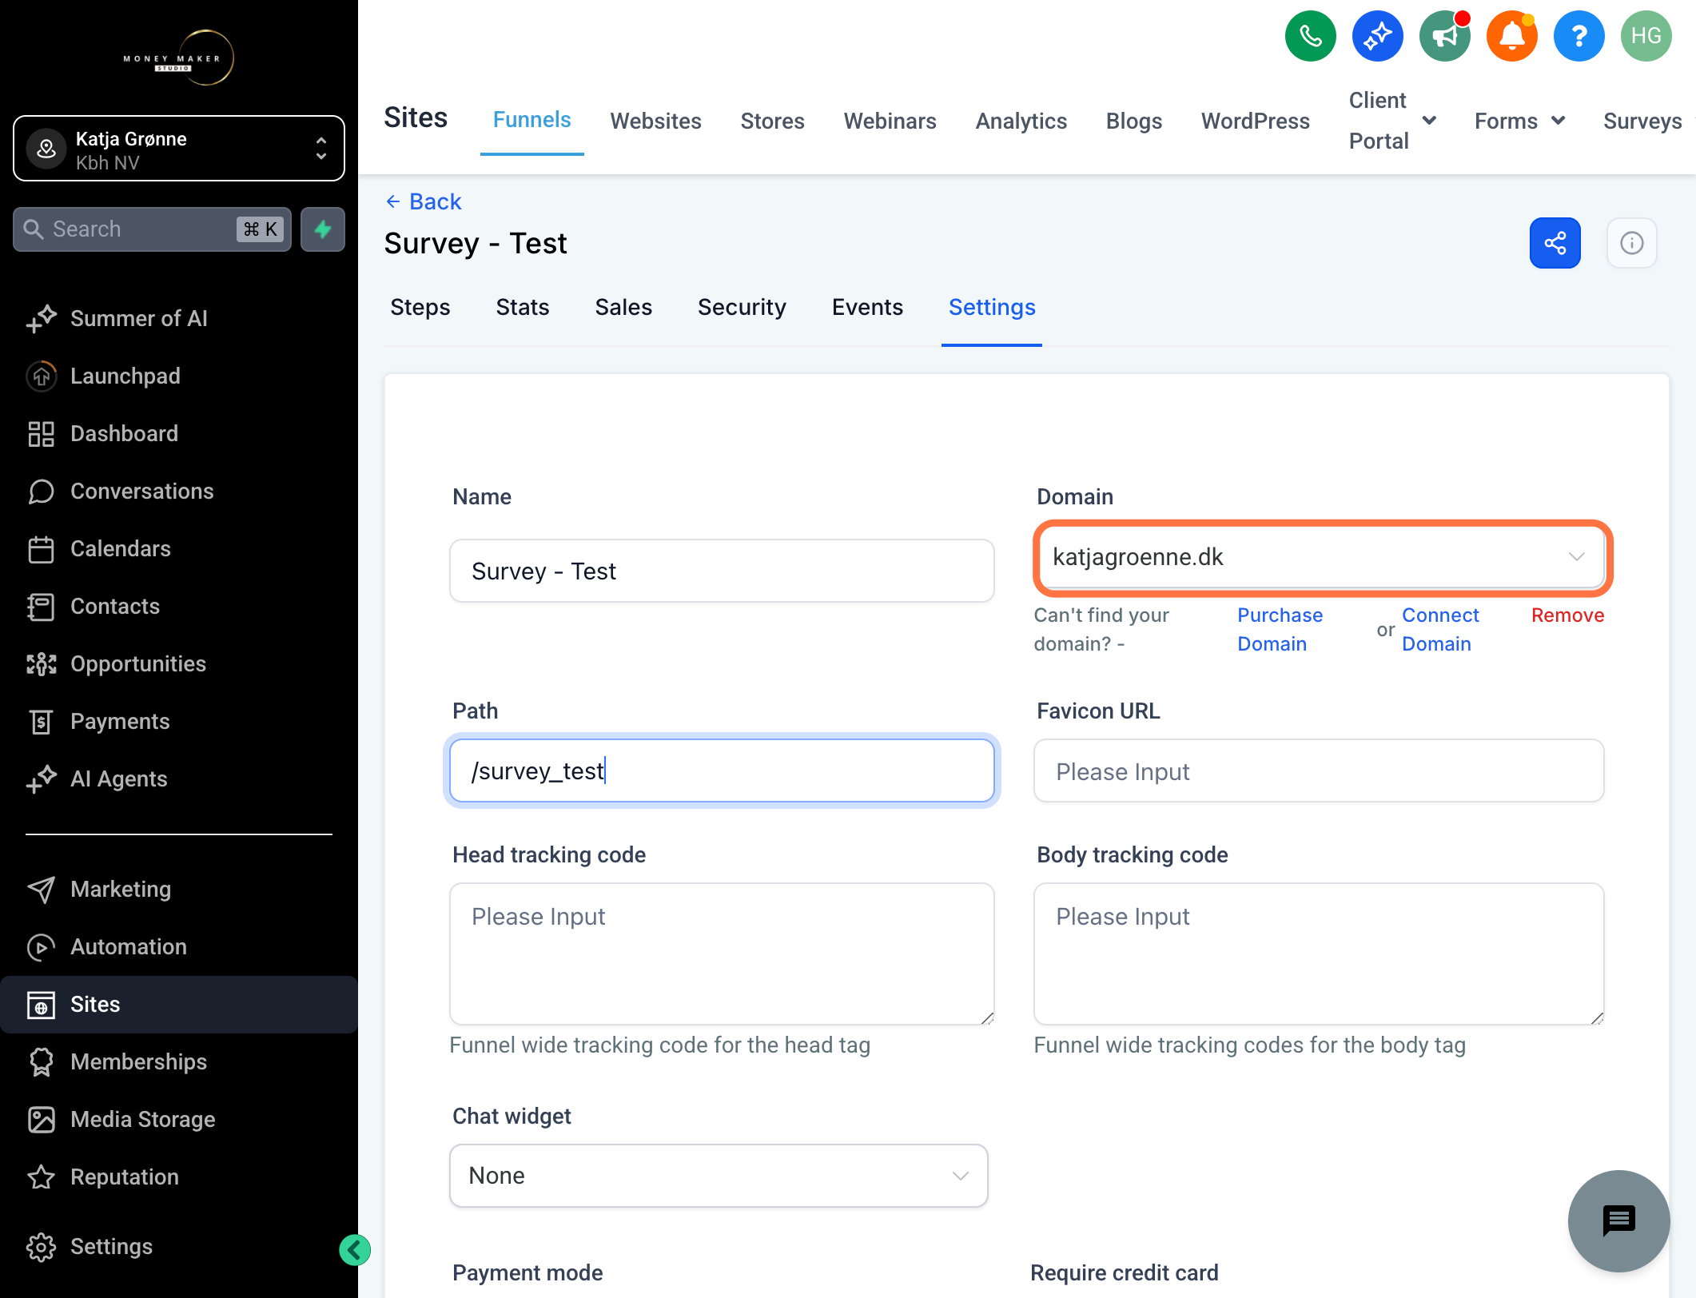Open the orange bell notifications icon
The image size is (1696, 1298).
(x=1511, y=36)
